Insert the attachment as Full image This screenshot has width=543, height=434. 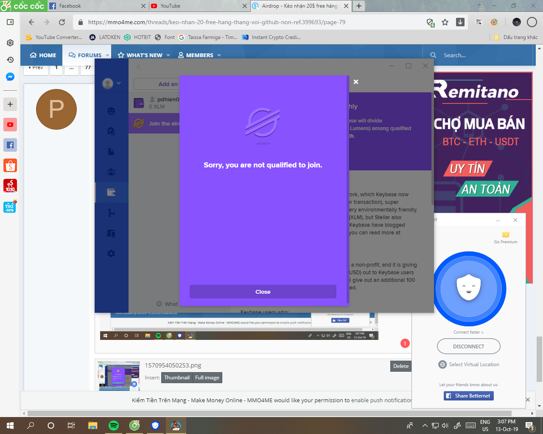(207, 378)
